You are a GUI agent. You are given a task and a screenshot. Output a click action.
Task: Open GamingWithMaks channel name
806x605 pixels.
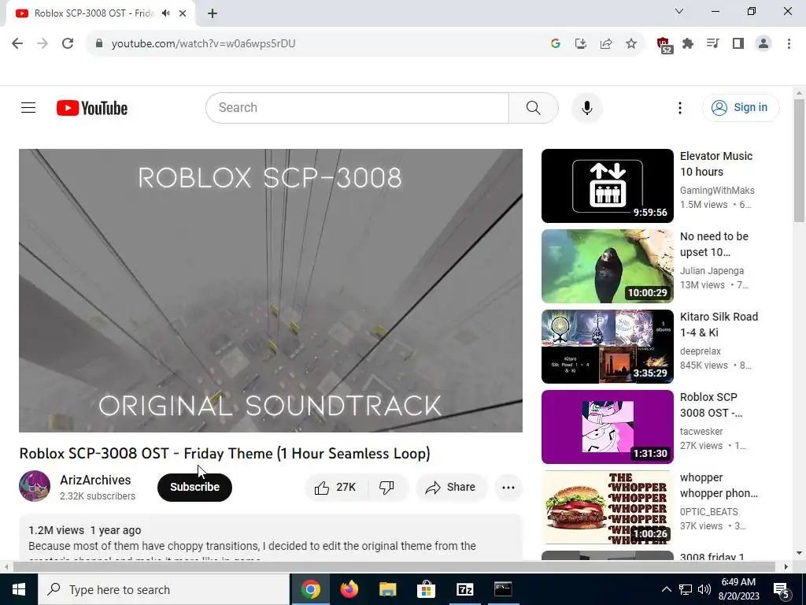click(717, 191)
